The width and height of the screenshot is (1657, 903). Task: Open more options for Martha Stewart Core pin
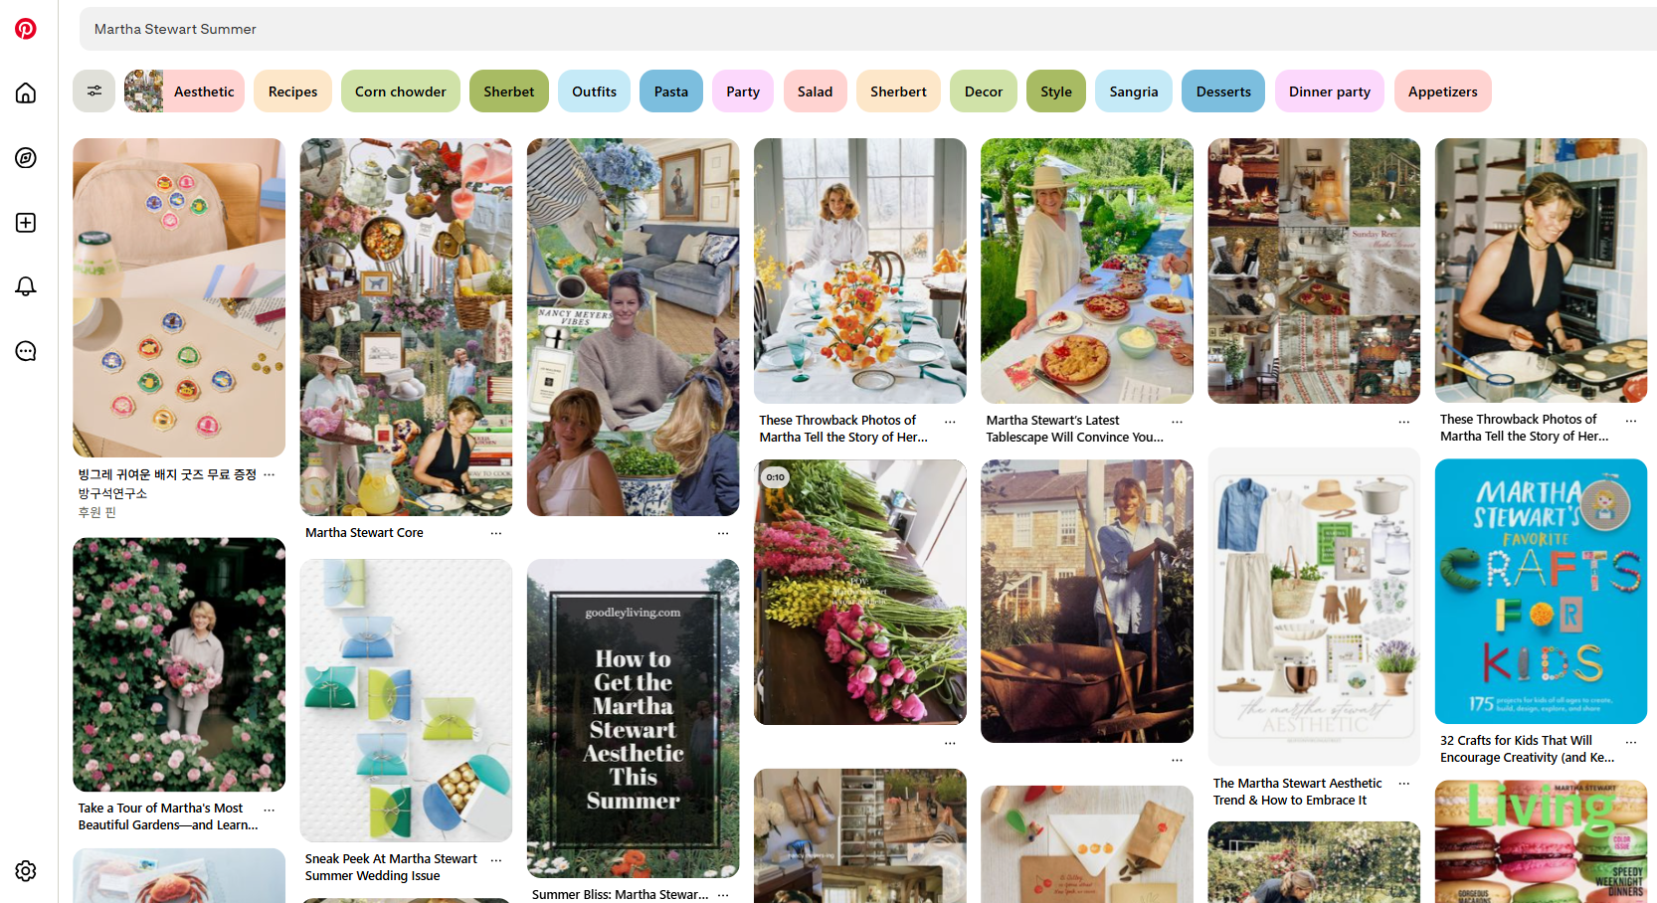point(496,534)
